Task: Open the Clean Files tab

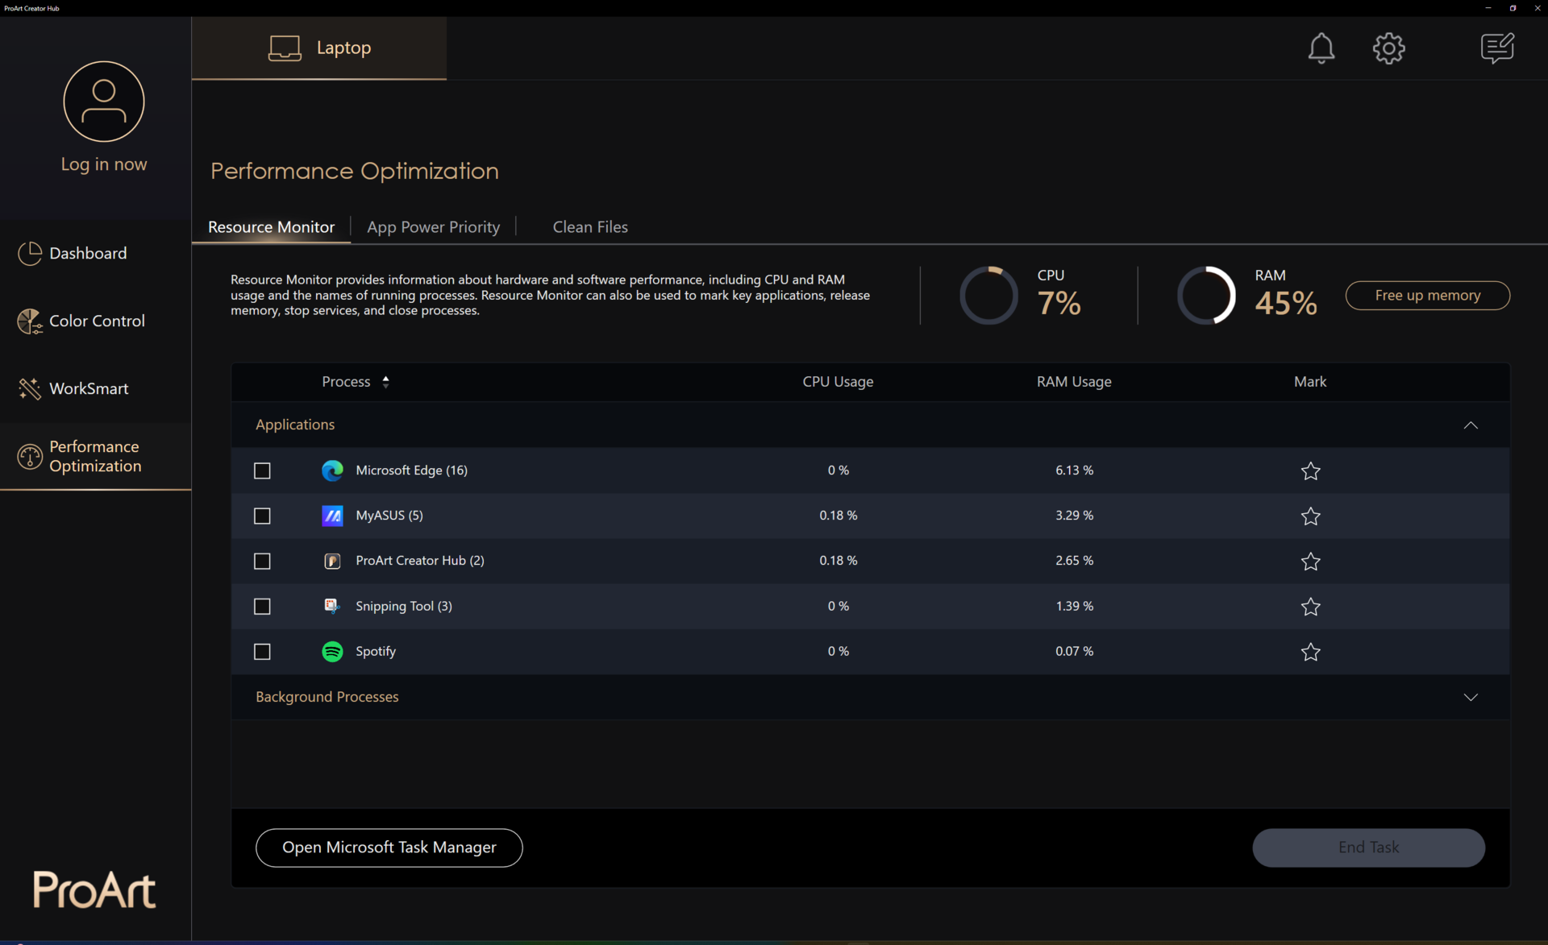Action: (589, 227)
